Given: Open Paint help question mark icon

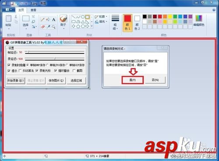Looking at the screenshot, I should point(214,10).
